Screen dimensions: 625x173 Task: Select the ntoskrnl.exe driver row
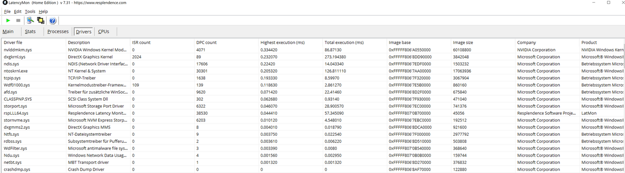(x=312, y=71)
